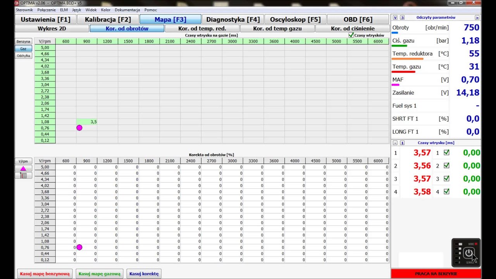
Task: Open the Kor. od obrotów sub-tab
Action: tap(127, 28)
